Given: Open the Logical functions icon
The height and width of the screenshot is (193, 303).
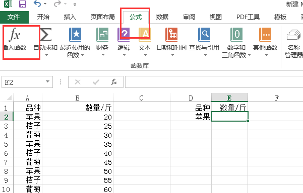Looking at the screenshot, I should click(x=124, y=35).
